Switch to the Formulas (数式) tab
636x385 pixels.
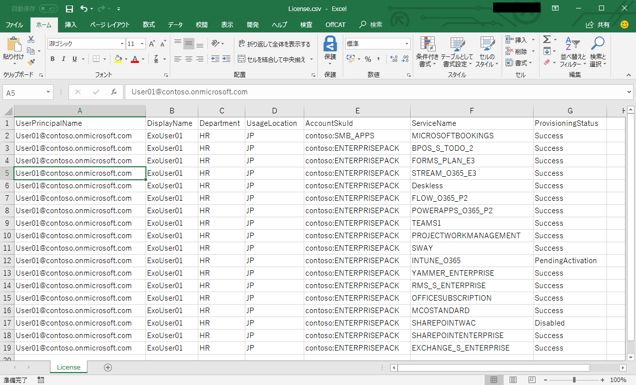click(148, 25)
